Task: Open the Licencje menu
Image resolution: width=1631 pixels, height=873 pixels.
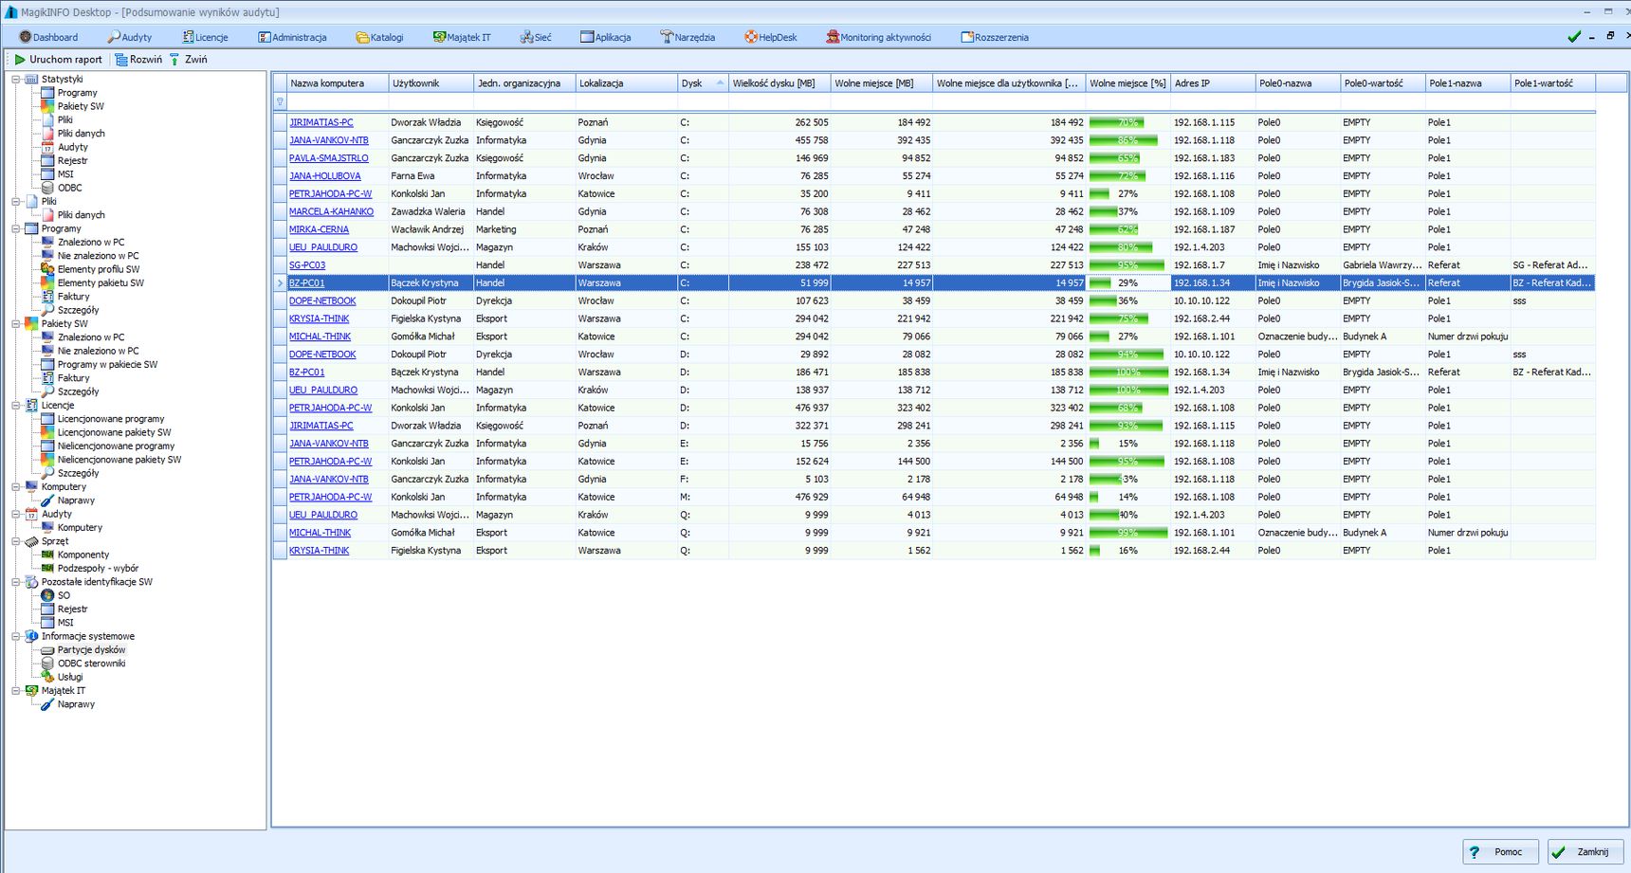Action: (205, 37)
